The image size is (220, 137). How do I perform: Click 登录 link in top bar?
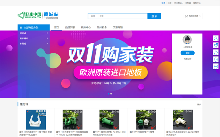point(163,3)
